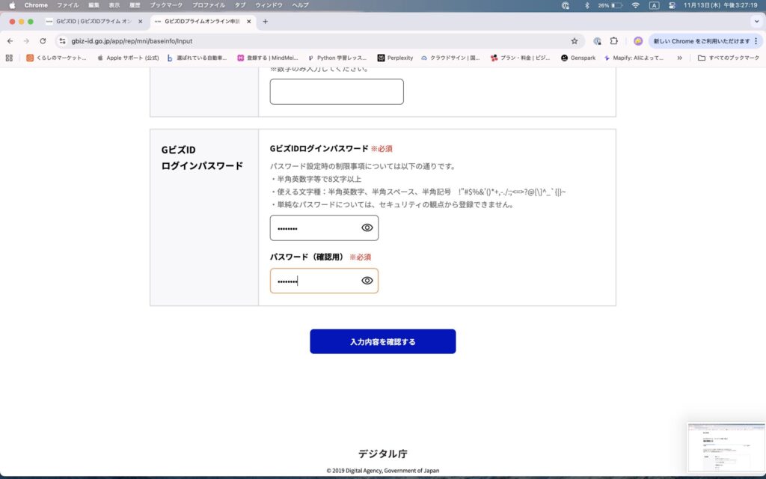Bookmark this page with the star icon
766x479 pixels.
point(574,41)
